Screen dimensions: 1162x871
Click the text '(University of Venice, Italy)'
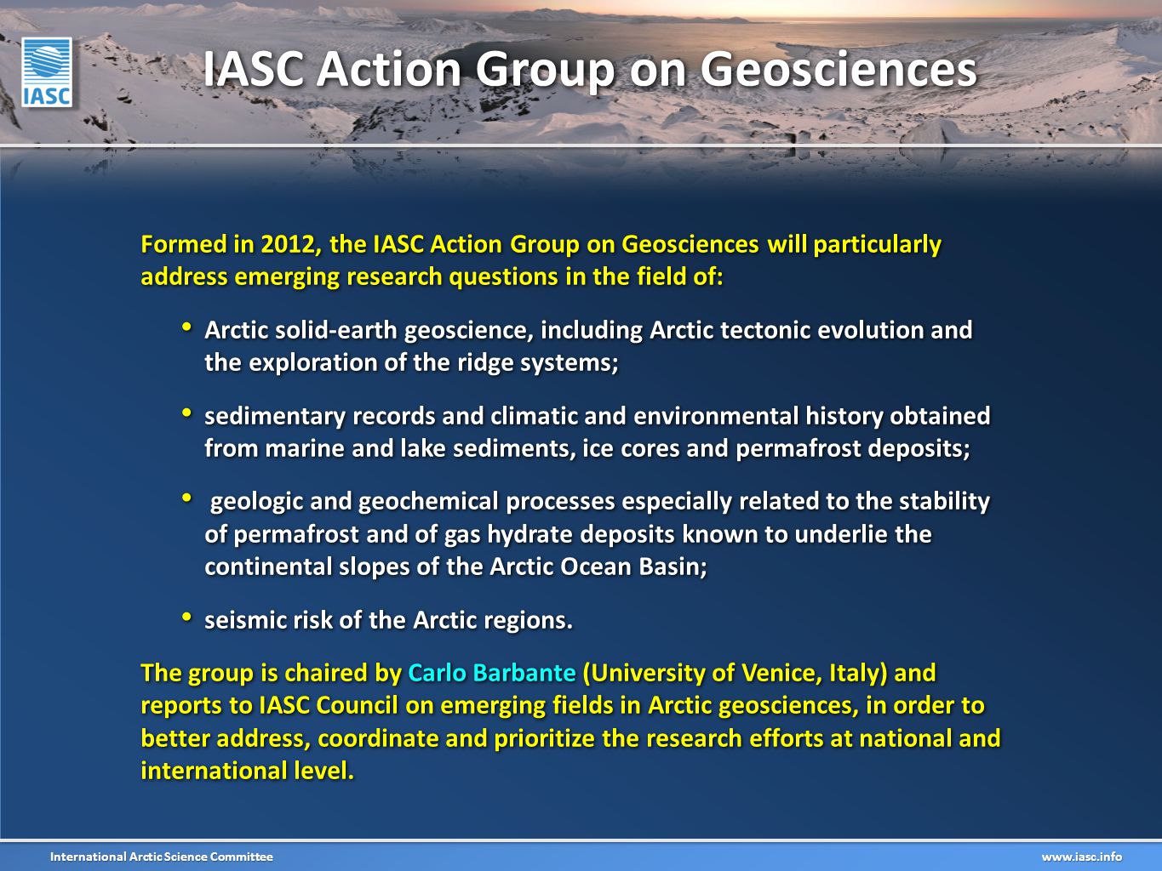[x=736, y=673]
